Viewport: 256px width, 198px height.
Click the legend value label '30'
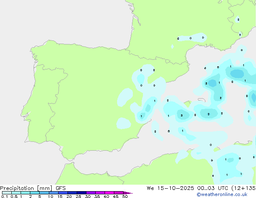pos(88,196)
